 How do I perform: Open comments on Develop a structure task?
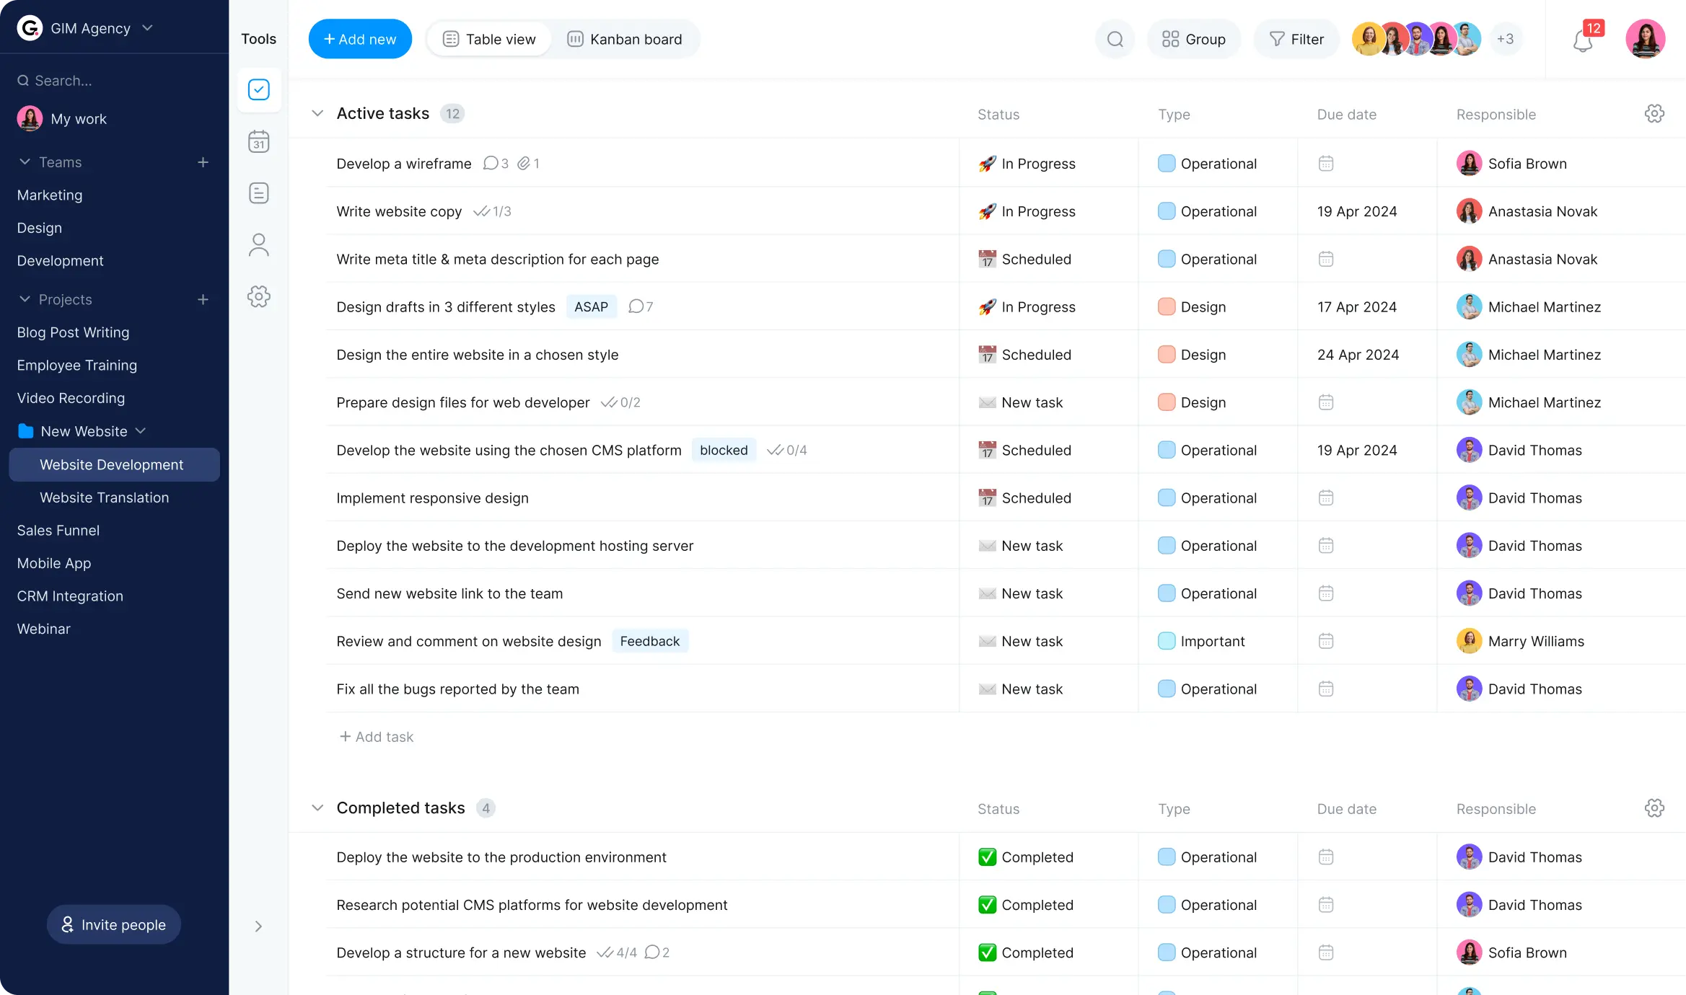pyautogui.click(x=657, y=952)
